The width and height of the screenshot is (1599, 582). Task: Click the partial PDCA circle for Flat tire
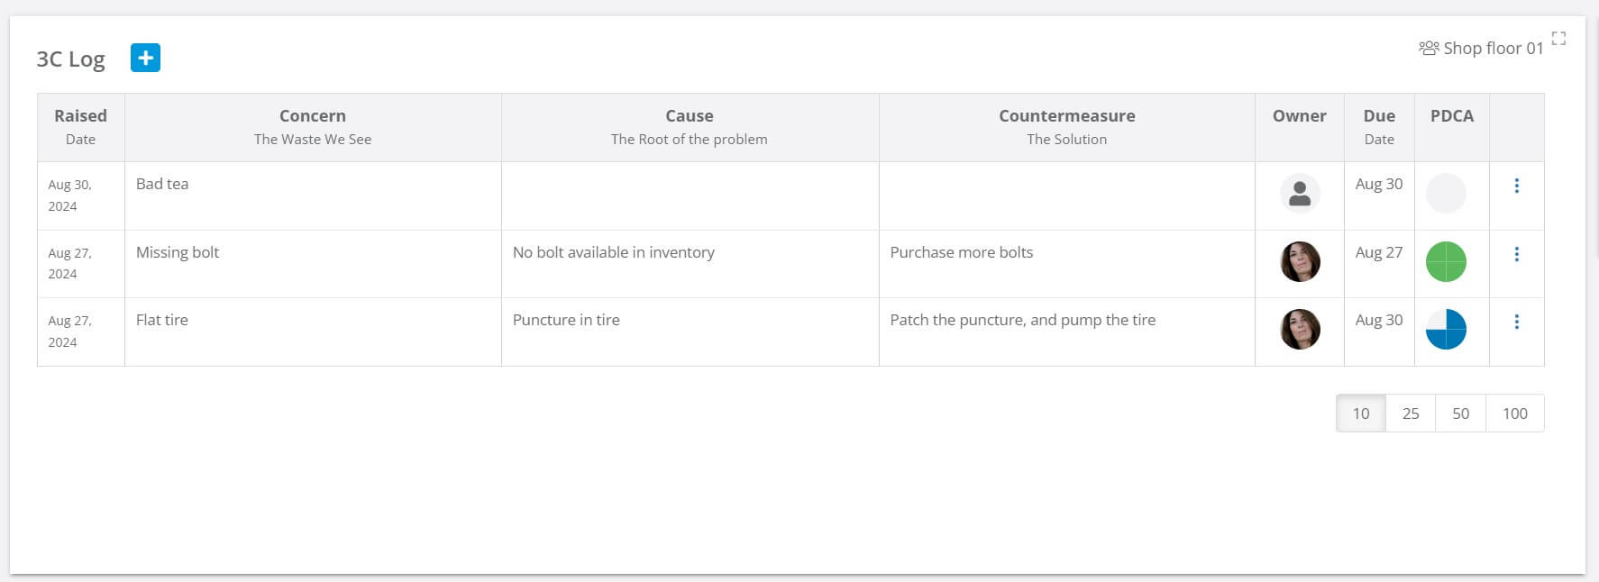[x=1447, y=331]
